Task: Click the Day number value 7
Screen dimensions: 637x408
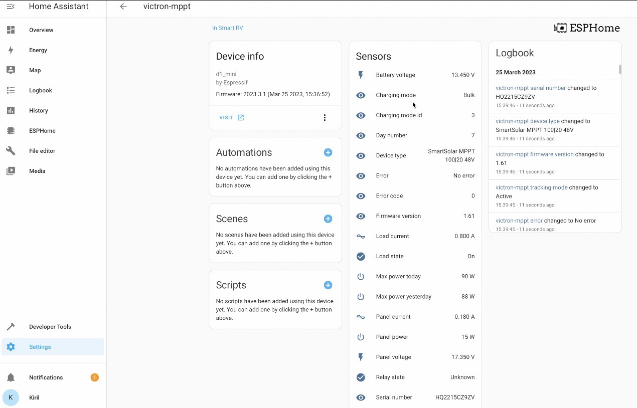Action: point(473,135)
